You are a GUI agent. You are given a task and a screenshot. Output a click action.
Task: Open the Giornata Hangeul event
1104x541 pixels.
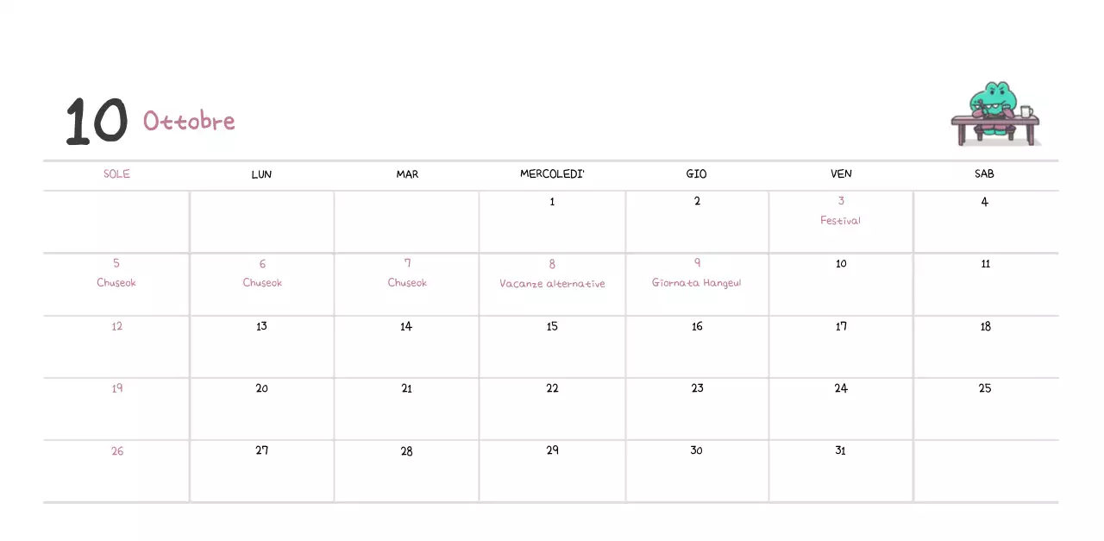coord(696,283)
